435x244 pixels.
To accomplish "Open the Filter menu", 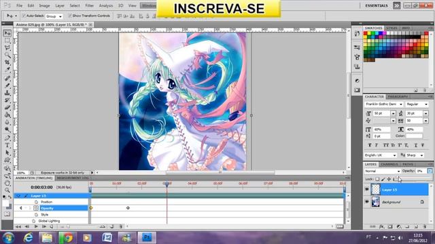I will click(x=89, y=5).
